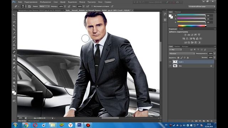Enable the Восстановить историю checkbox
The width and height of the screenshot is (228, 128).
(92, 6)
